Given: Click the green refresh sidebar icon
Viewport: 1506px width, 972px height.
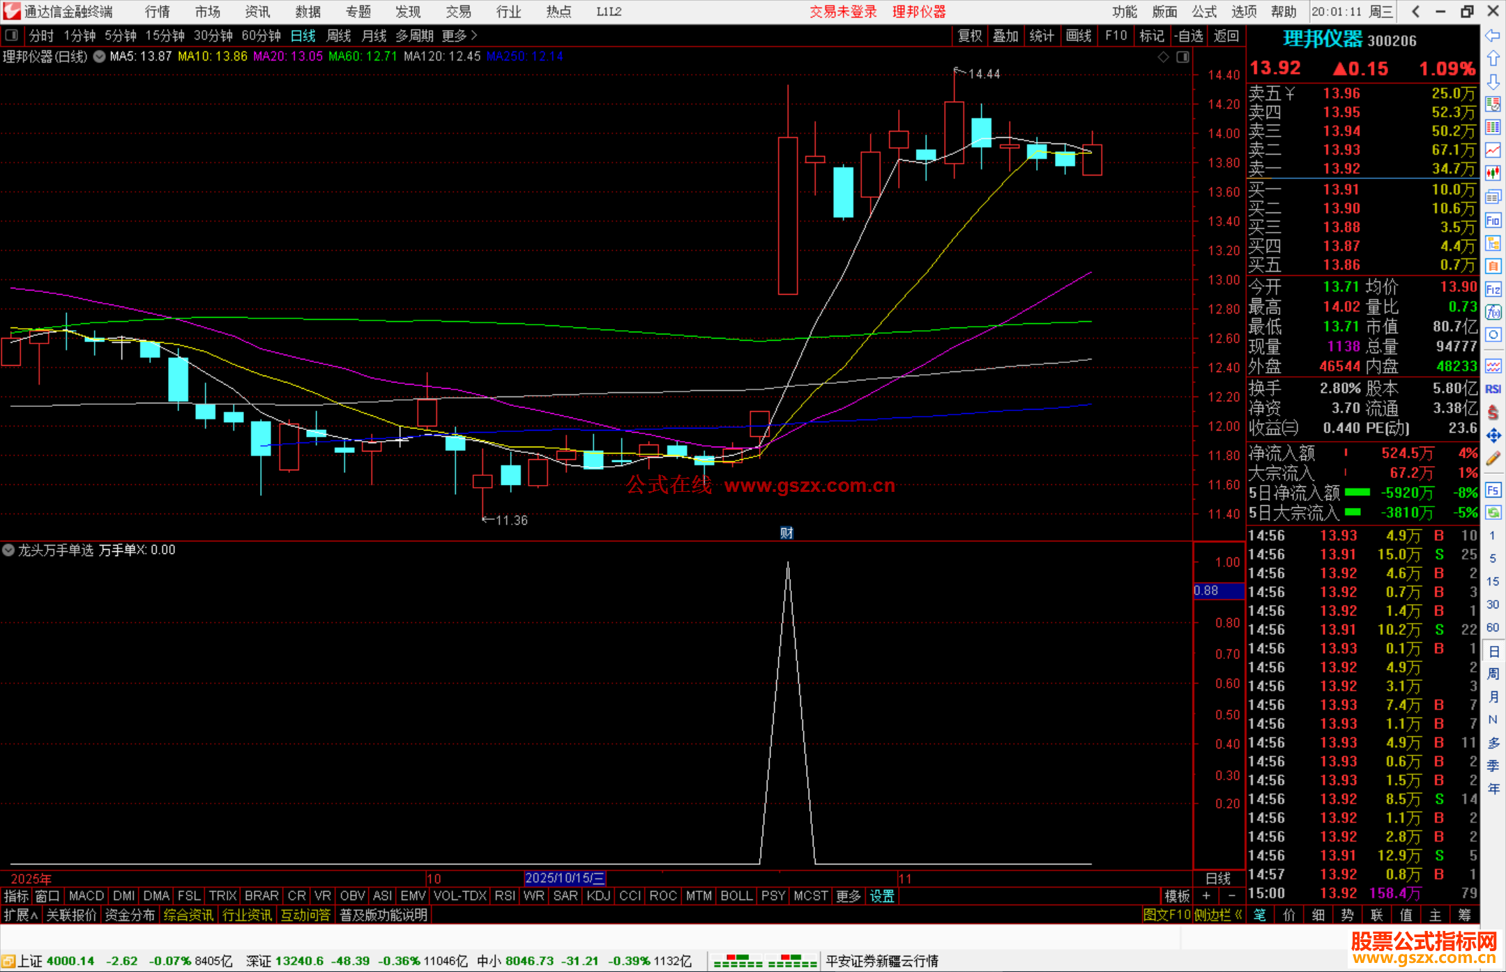Looking at the screenshot, I should pos(1493,513).
